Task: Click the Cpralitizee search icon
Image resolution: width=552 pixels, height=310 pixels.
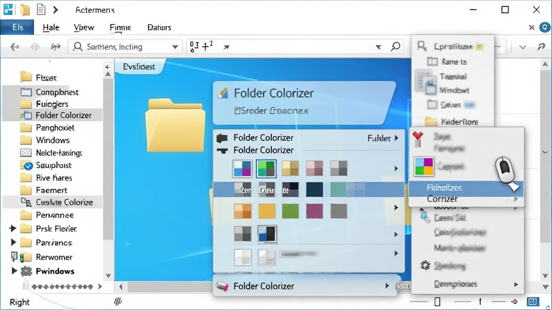Action: coord(422,46)
